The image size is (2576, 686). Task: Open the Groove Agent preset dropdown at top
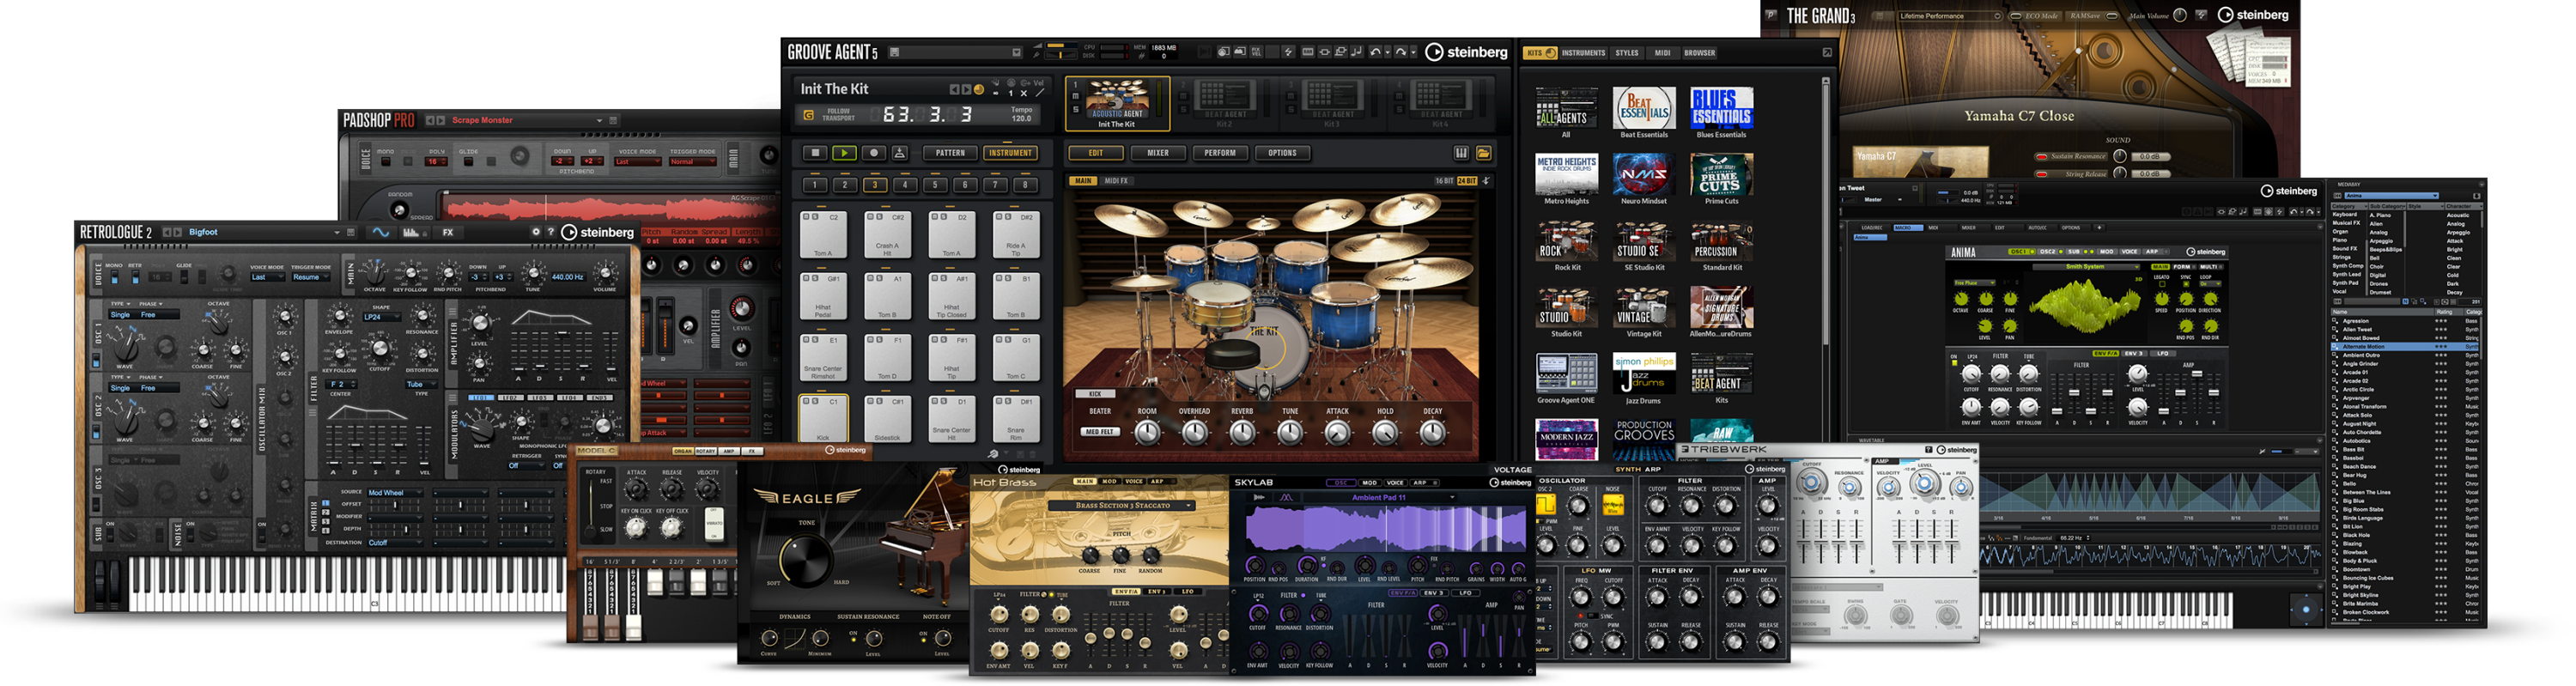click(x=1017, y=52)
